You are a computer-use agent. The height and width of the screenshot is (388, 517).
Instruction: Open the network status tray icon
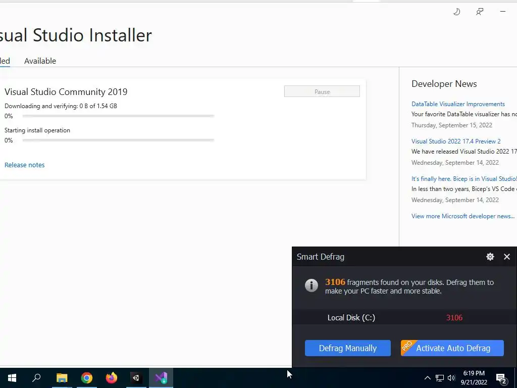(440, 378)
